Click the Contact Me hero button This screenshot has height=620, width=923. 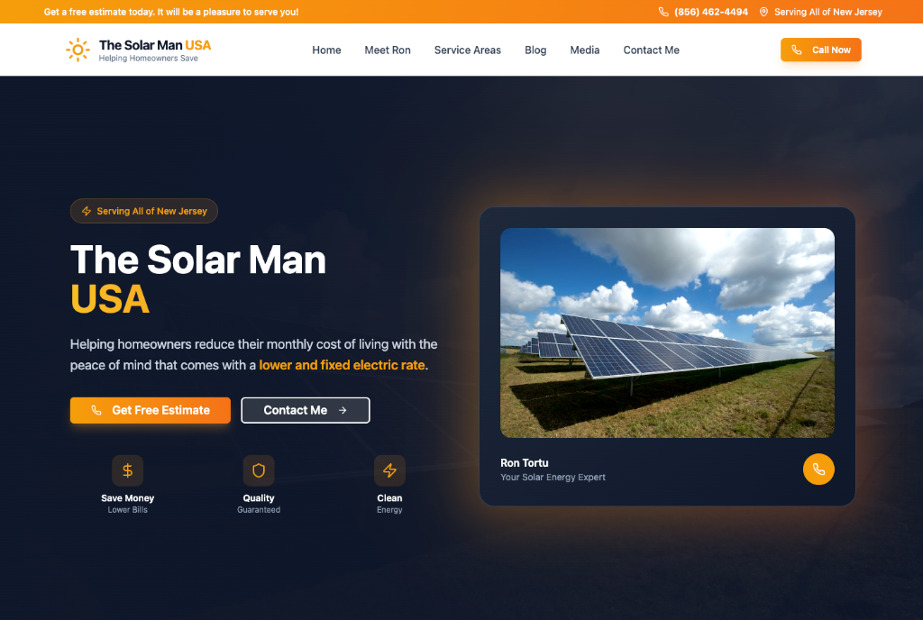(x=306, y=410)
